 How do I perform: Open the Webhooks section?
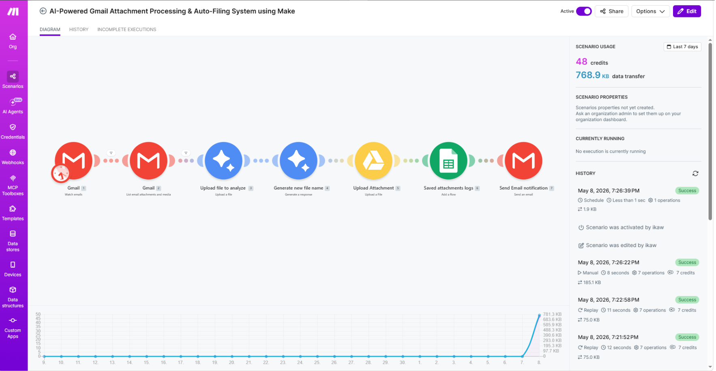pyautogui.click(x=13, y=157)
